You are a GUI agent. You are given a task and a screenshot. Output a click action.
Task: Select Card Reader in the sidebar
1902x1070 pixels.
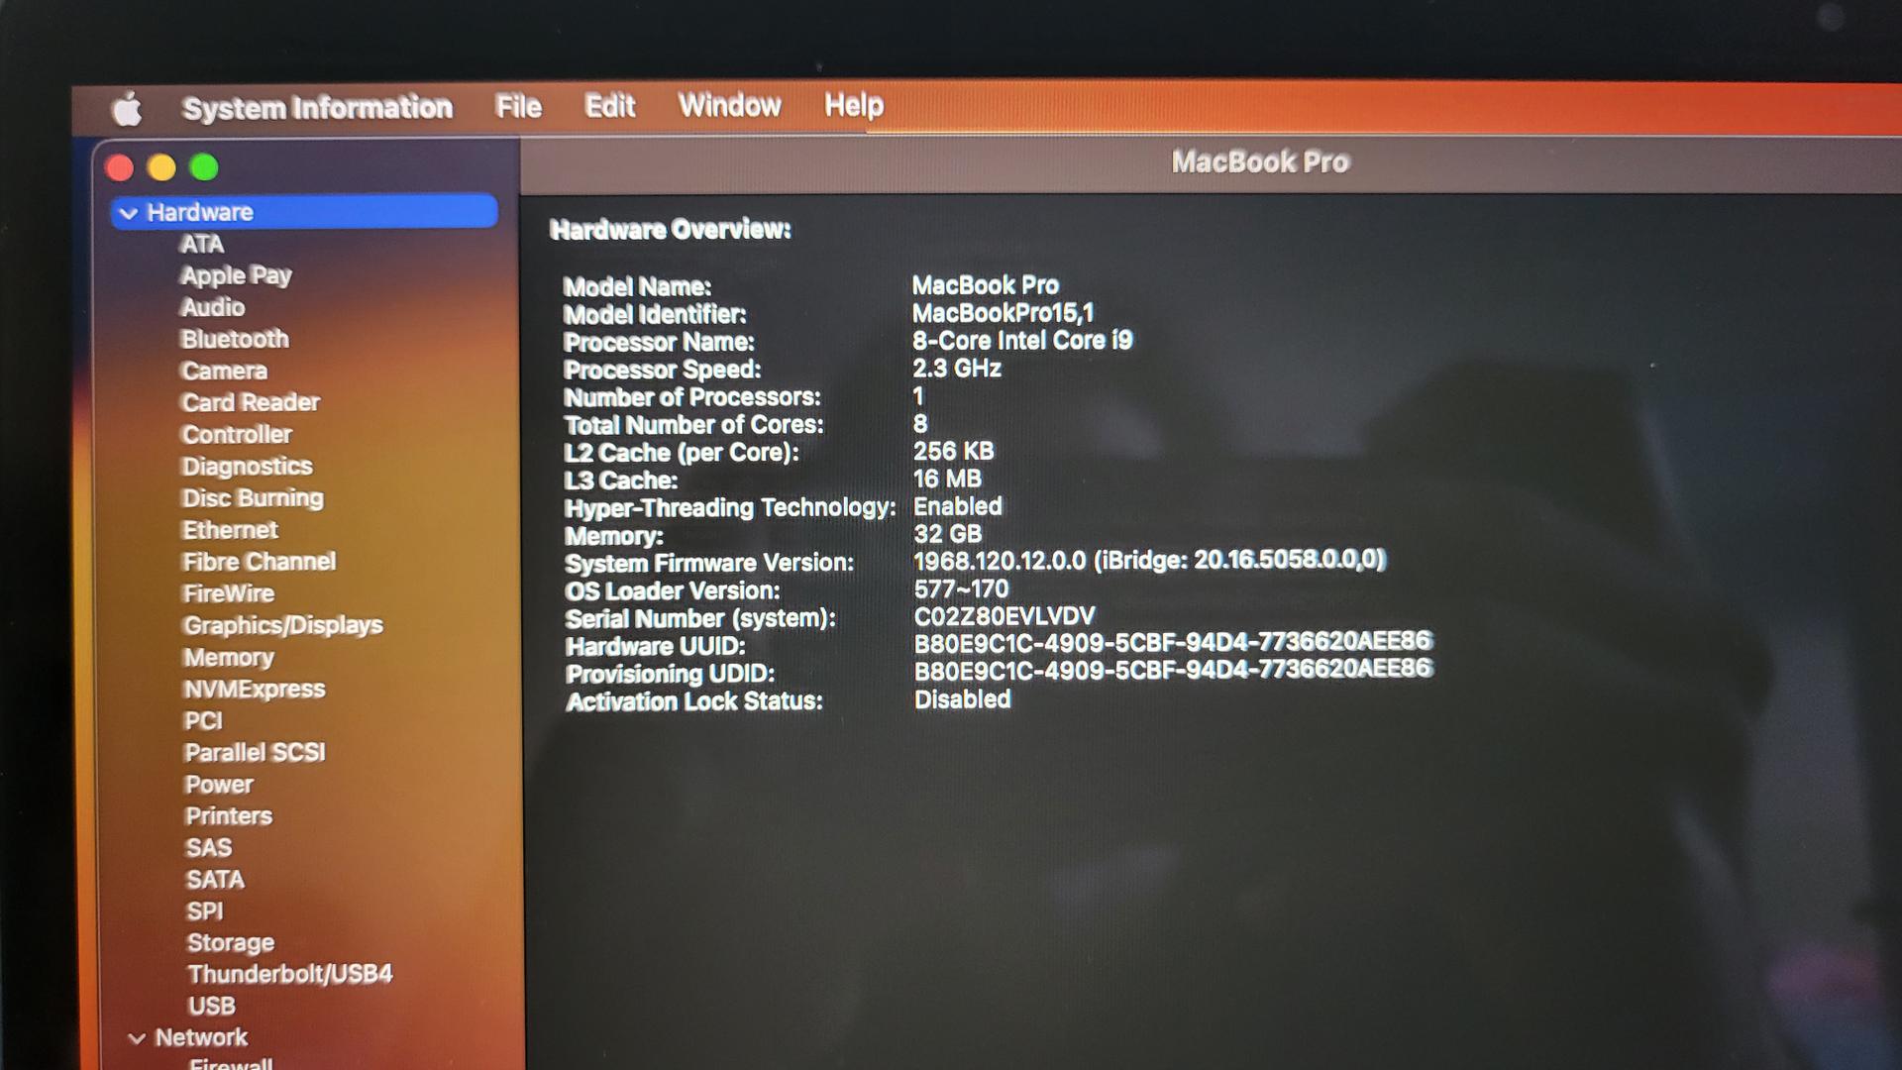[251, 402]
